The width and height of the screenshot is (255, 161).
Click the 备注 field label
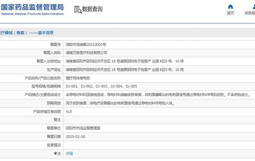point(57,120)
